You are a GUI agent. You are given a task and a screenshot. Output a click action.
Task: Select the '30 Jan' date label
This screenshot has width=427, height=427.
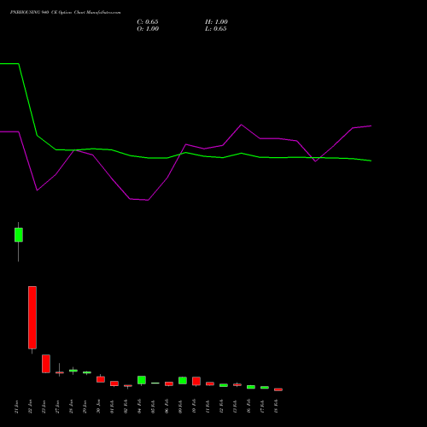point(98,407)
